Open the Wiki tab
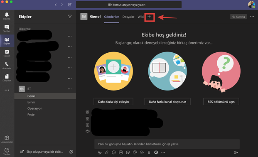This screenshot has height=157, width=258. (x=141, y=17)
